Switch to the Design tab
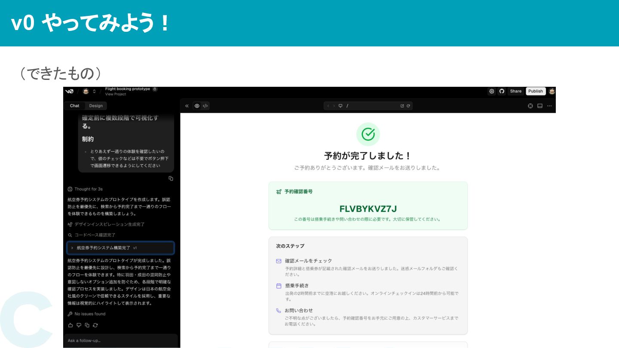This screenshot has width=619, height=348. [x=96, y=106]
